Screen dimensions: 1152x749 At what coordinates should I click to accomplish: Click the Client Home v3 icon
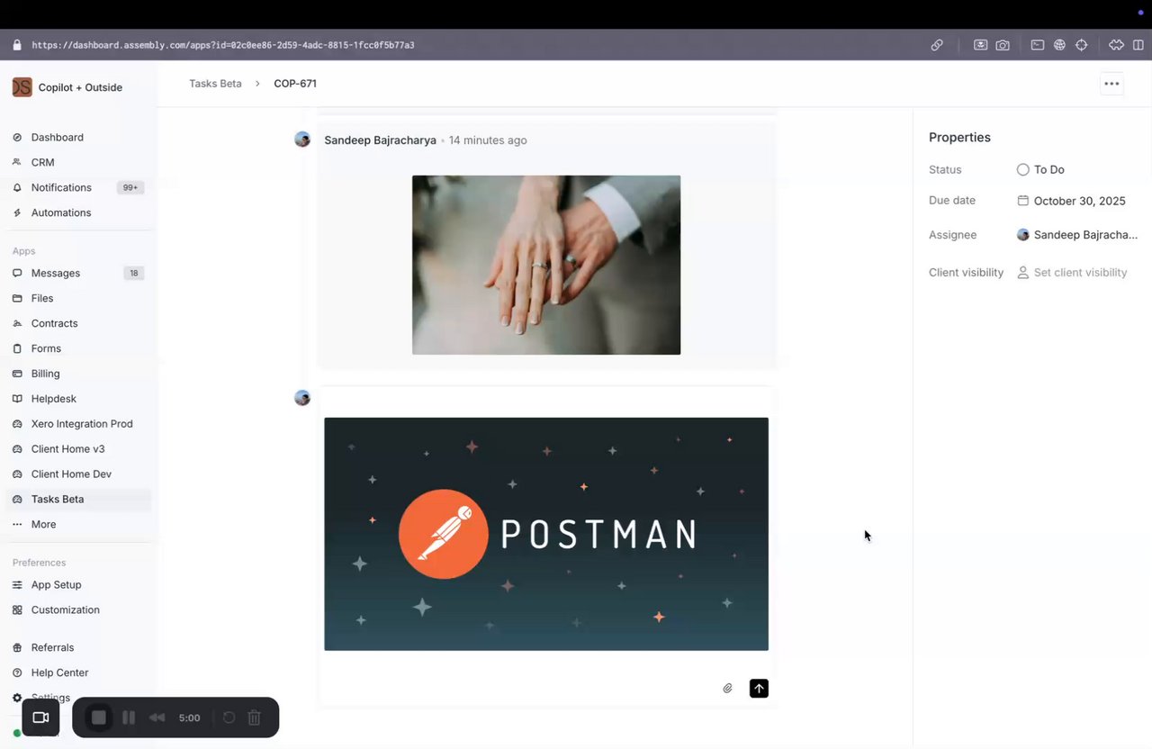[x=17, y=450]
